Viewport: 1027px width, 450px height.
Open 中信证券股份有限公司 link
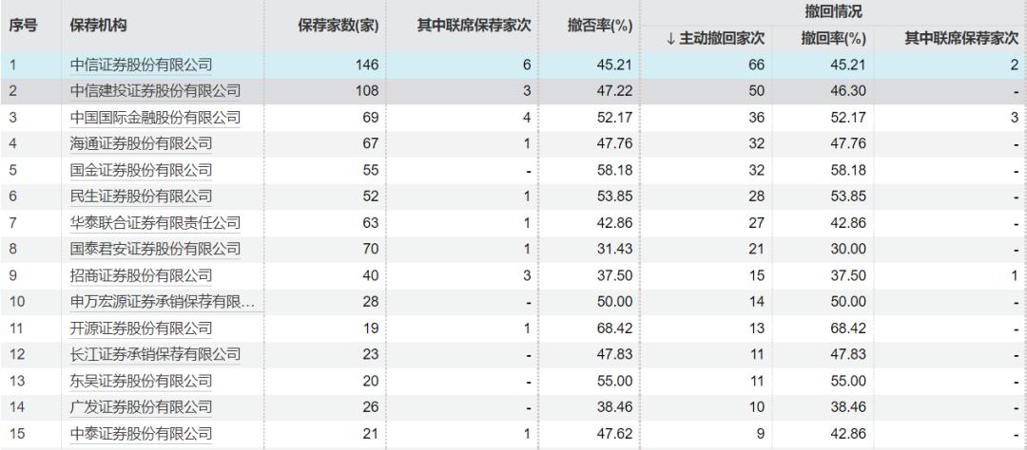(142, 66)
